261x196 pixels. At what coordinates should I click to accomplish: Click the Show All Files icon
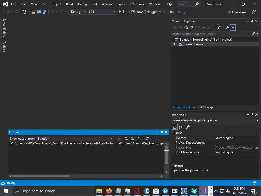[x=219, y=28]
